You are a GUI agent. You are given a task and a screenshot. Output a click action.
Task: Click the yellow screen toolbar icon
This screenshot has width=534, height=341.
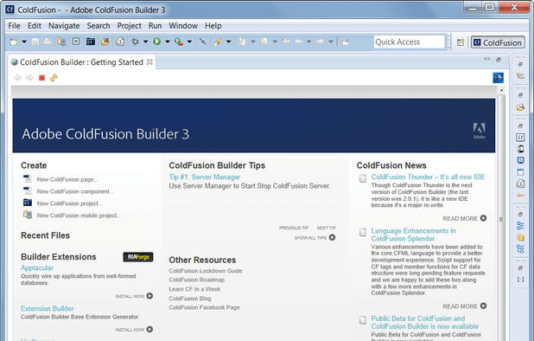point(76,42)
